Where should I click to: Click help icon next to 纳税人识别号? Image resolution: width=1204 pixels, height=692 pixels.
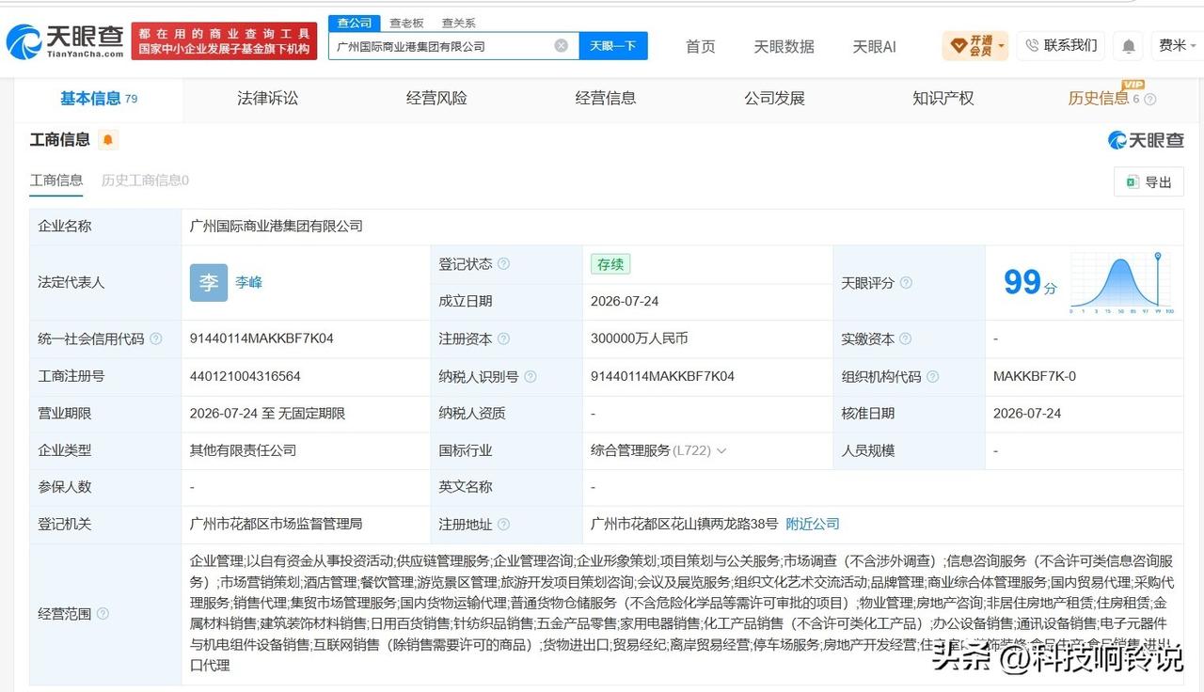point(531,376)
